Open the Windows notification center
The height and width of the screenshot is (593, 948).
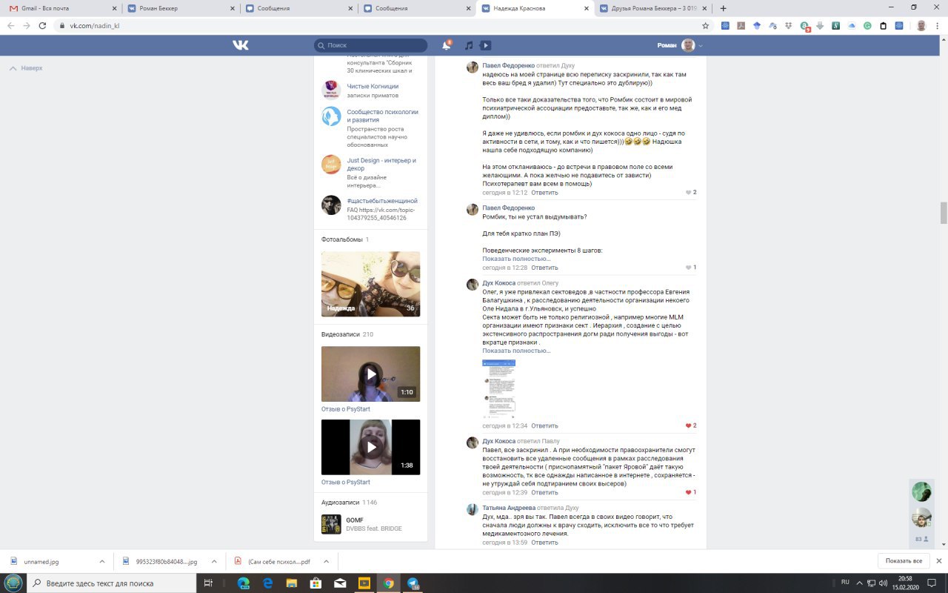(x=933, y=583)
